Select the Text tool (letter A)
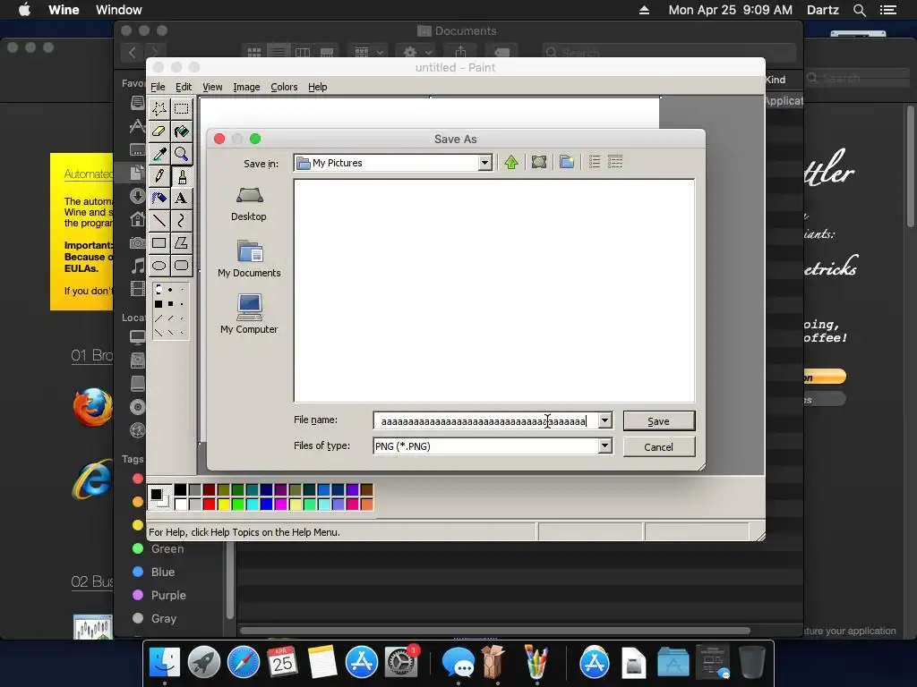The width and height of the screenshot is (917, 687). coord(181,198)
